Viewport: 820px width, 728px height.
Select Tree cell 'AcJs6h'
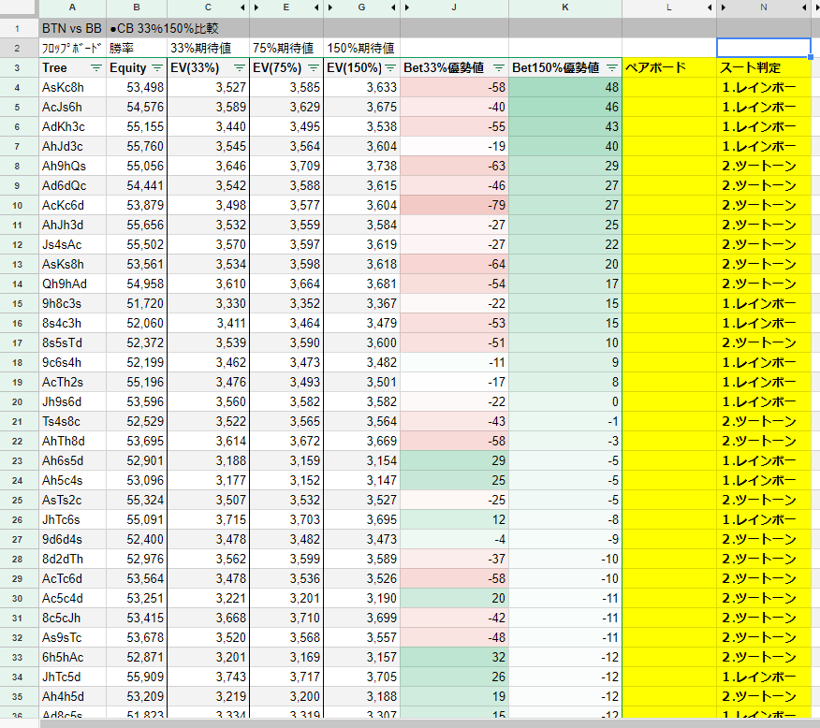(72, 107)
